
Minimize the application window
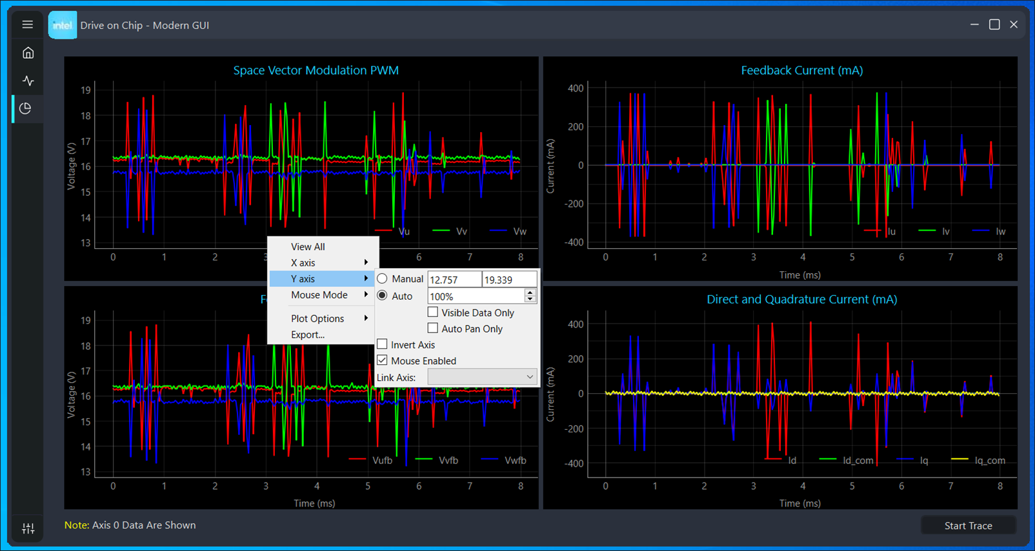coord(974,24)
